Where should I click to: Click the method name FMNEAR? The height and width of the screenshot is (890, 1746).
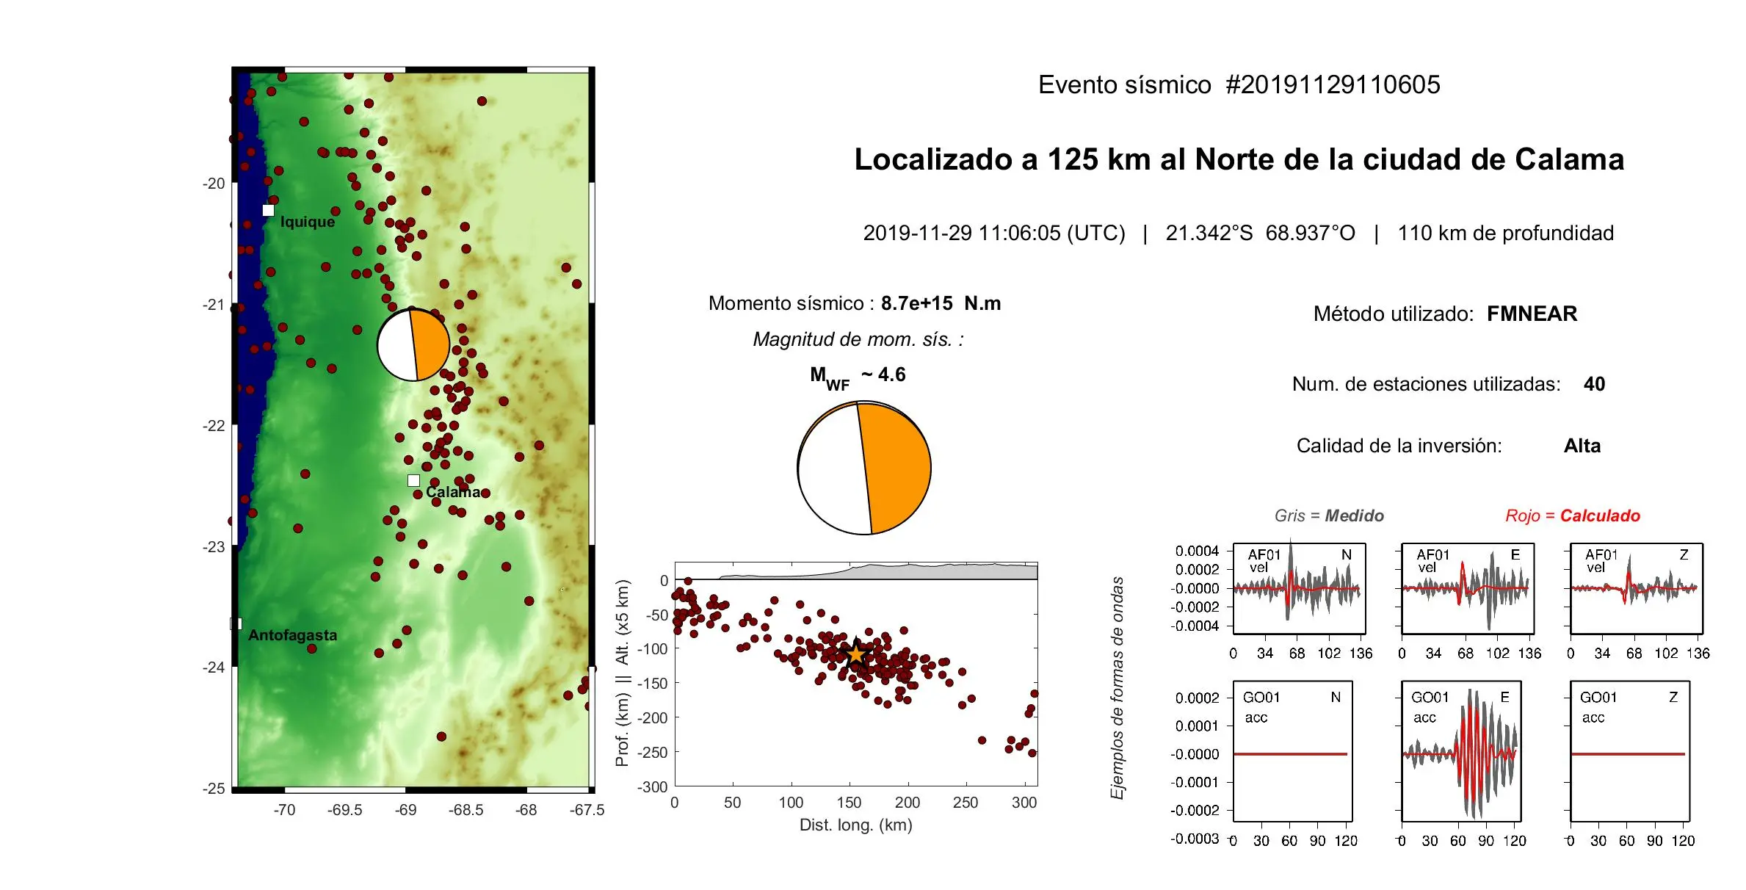[x=1532, y=314]
